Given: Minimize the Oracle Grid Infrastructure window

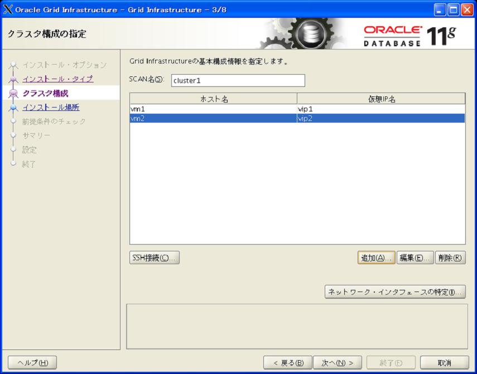Looking at the screenshot, I should 439,10.
